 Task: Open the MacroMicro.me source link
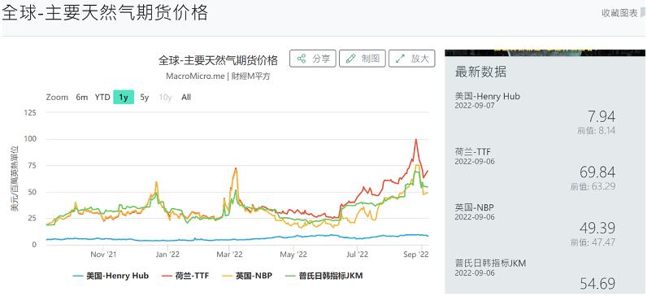pyautogui.click(x=195, y=76)
